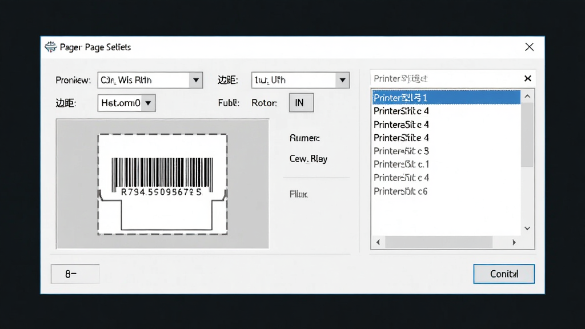Open the '1ıu. Ufh' dropdown arrow
The width and height of the screenshot is (585, 329).
(342, 80)
